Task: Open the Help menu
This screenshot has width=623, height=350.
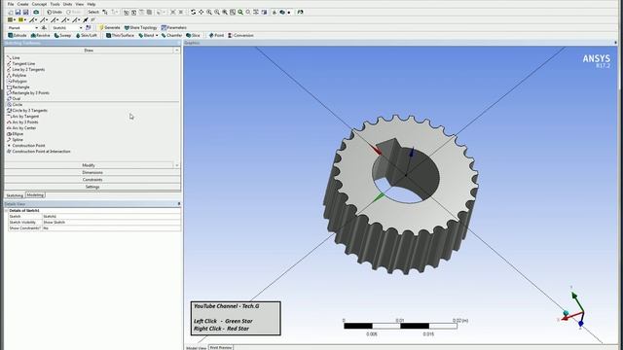Action: click(x=91, y=4)
